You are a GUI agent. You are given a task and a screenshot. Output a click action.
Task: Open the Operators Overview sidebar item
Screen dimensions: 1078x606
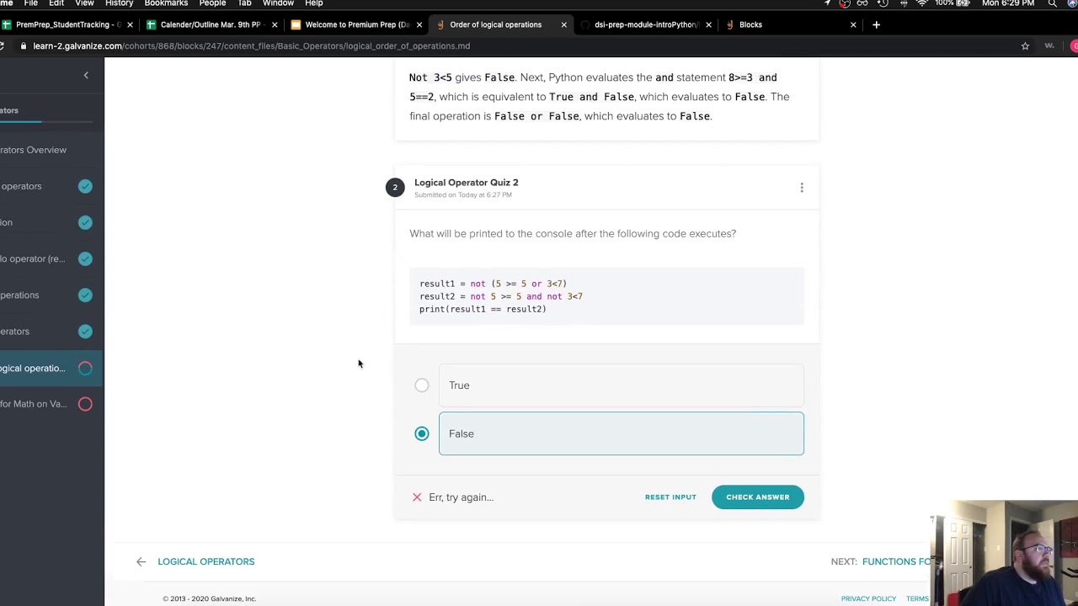click(34, 150)
